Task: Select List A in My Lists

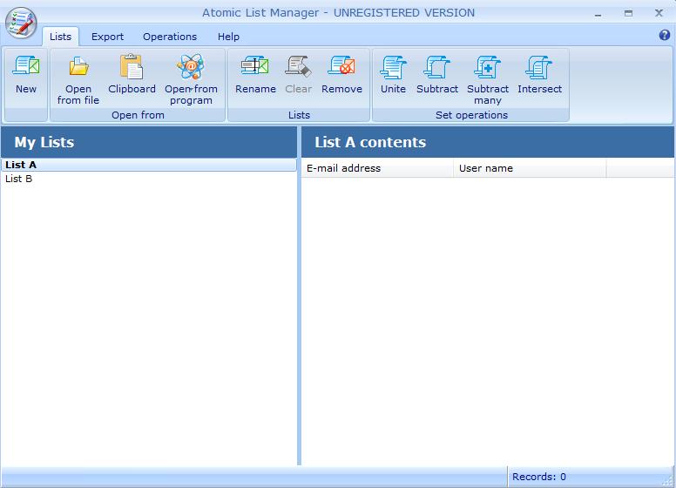Action: click(x=149, y=165)
